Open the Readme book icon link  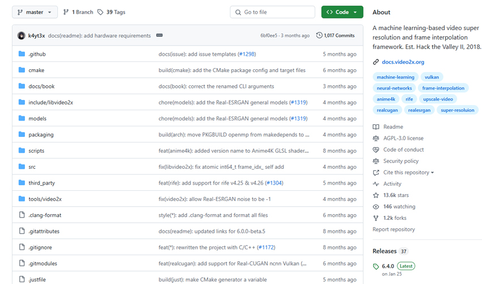(x=375, y=127)
